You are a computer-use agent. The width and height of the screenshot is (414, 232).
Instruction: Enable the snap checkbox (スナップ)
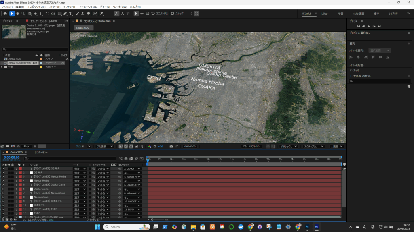coord(173,14)
